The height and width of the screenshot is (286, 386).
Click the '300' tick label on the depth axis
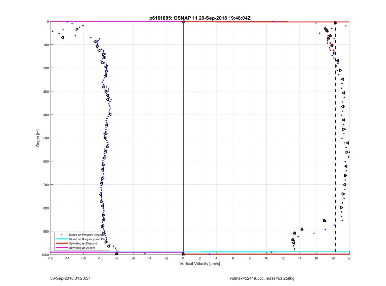[46, 91]
